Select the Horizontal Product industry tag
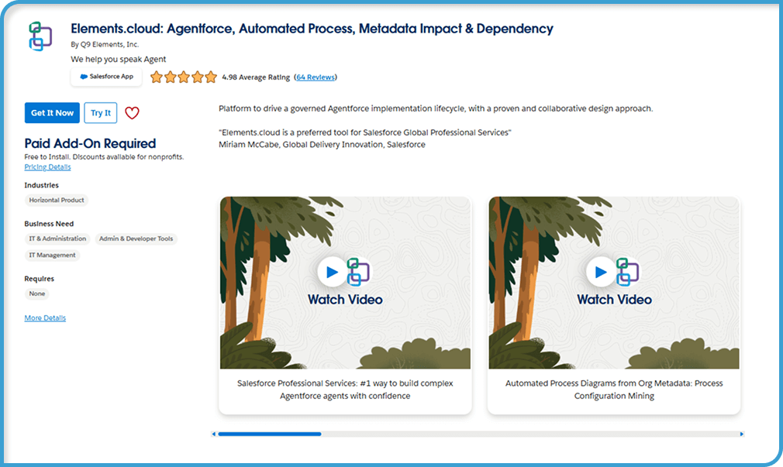783x467 pixels. (57, 200)
